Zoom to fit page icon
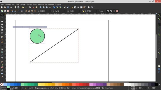 click(47, 7)
